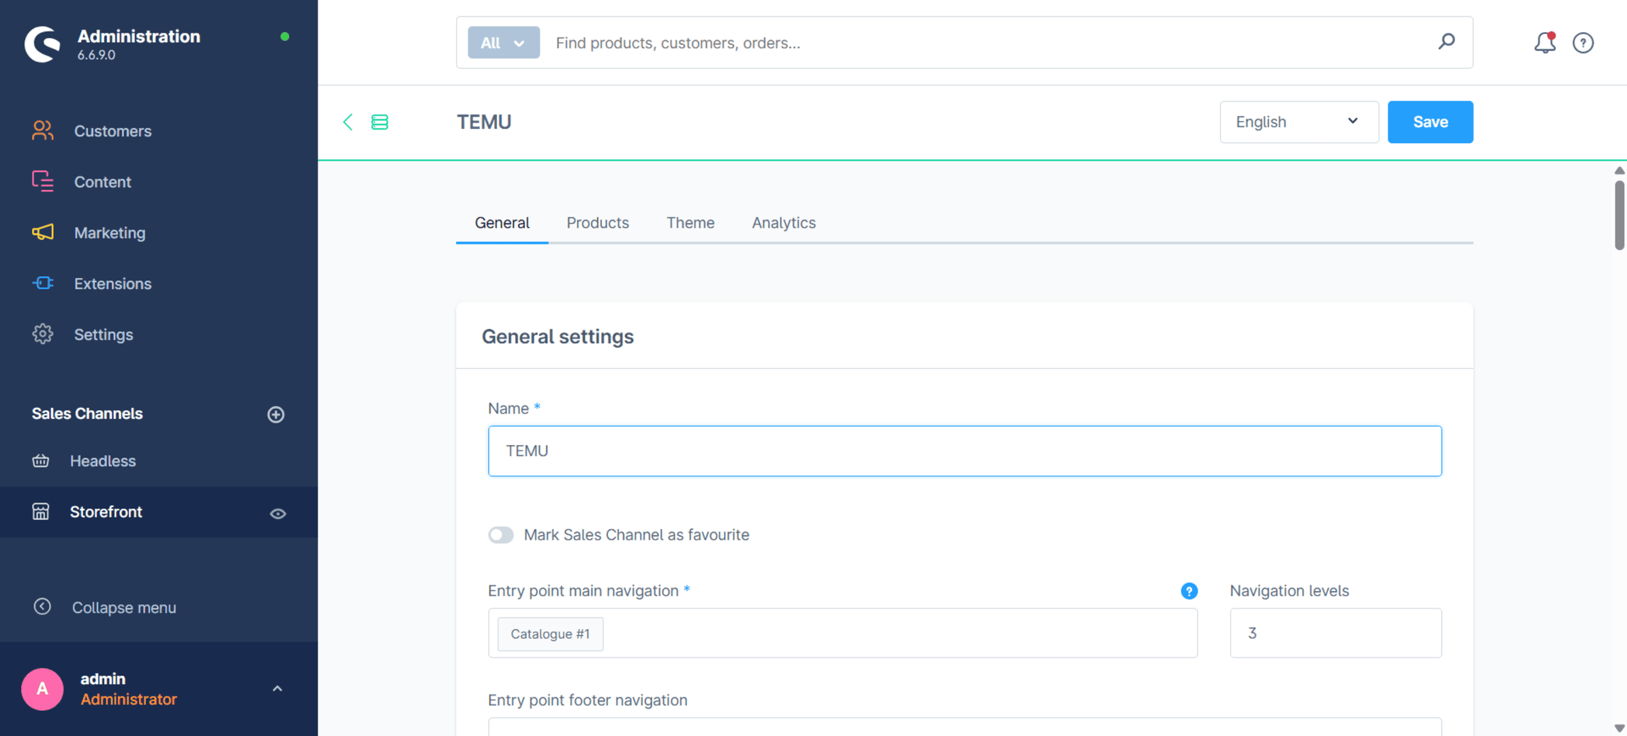Open the notifications bell

pyautogui.click(x=1545, y=43)
